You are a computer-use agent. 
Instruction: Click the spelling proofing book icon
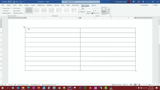pyautogui.click(x=15, y=85)
